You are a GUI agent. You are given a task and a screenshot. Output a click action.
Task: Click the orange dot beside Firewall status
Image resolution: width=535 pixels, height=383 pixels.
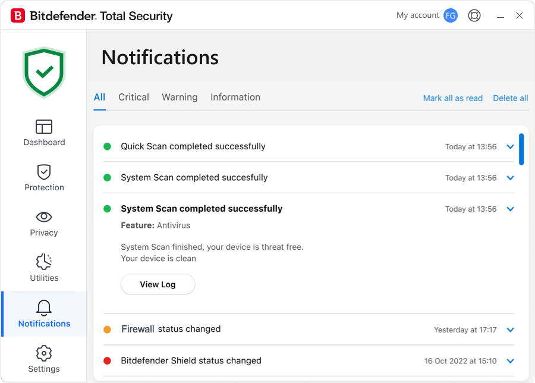tap(107, 329)
